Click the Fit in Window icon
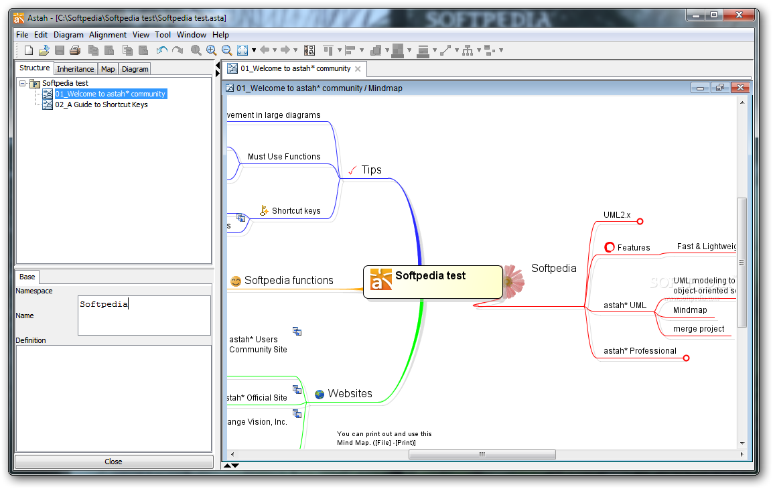Viewport: 773px width, 489px height. click(x=242, y=50)
